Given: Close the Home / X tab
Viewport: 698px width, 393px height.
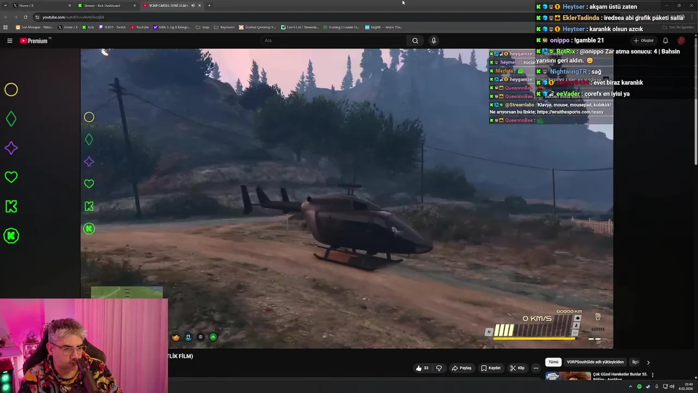Looking at the screenshot, I should point(70,5).
